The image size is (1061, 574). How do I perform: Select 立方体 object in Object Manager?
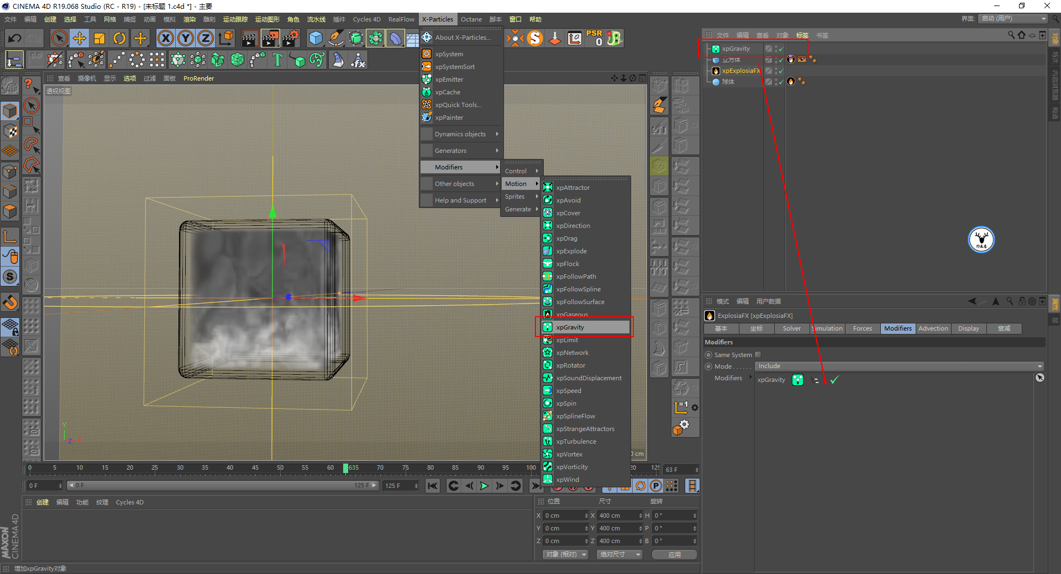[731, 60]
